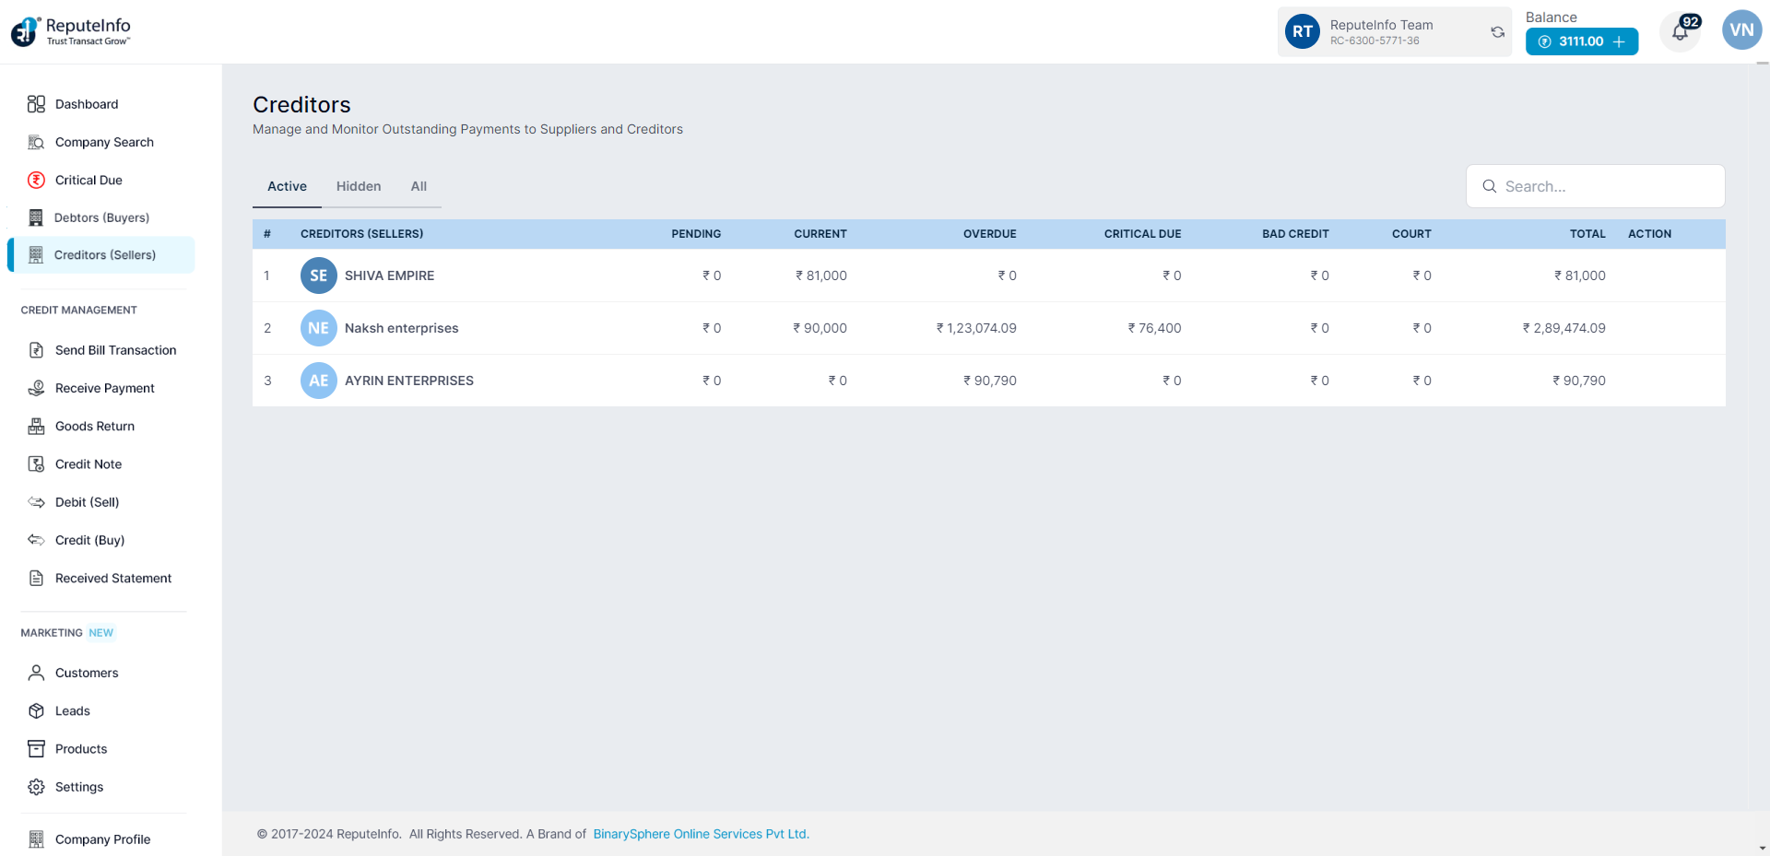Viewport: 1770px width, 856px height.
Task: Click the Leads box icon
Action: point(36,710)
